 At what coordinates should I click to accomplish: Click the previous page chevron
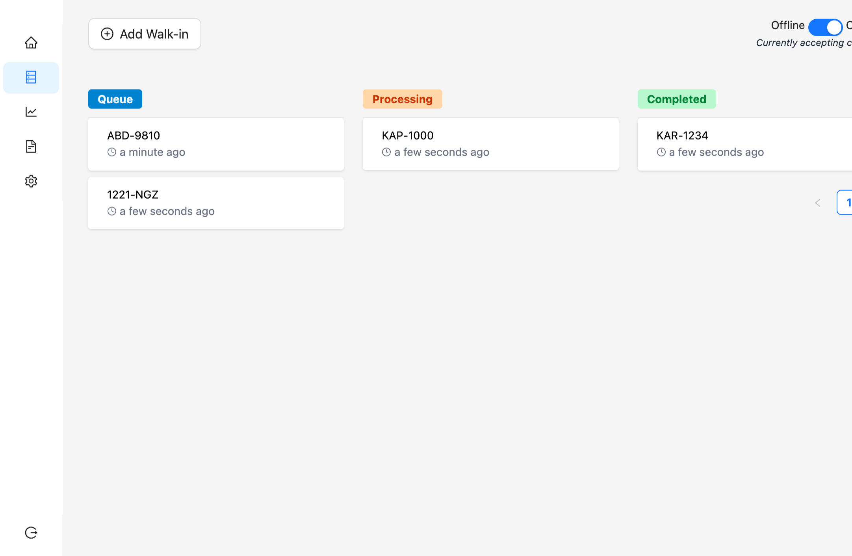pyautogui.click(x=818, y=203)
